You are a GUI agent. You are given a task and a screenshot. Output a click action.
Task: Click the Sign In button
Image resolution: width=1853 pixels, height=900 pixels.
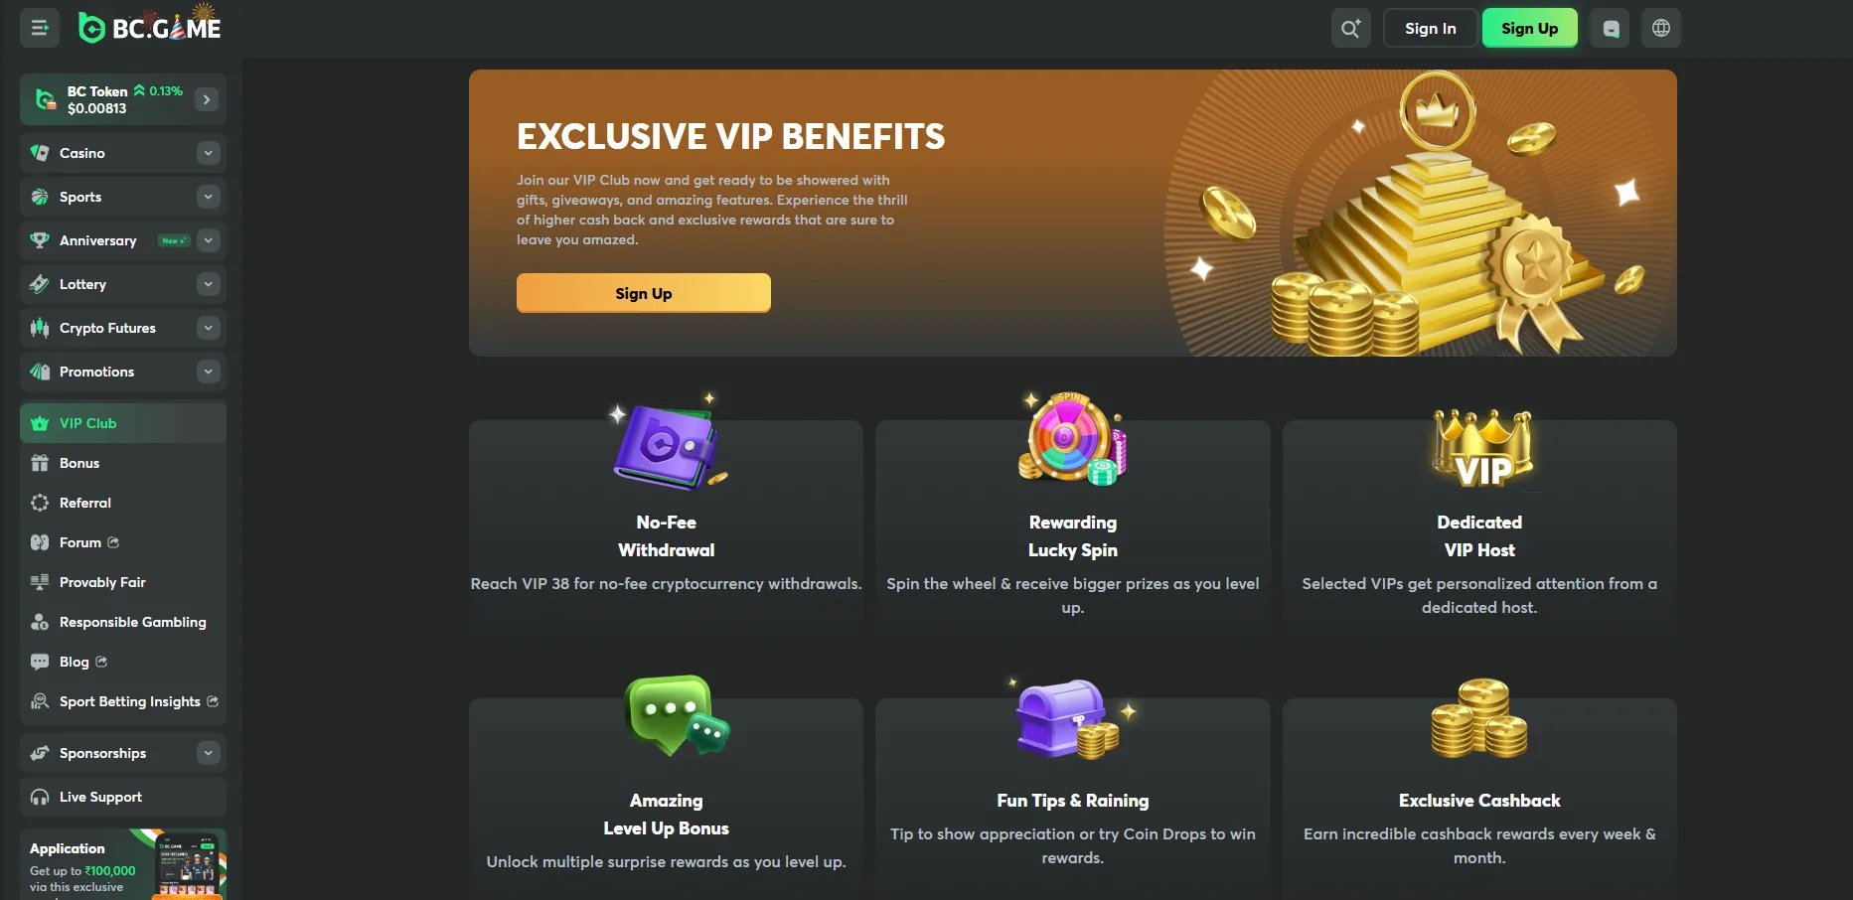(1430, 28)
